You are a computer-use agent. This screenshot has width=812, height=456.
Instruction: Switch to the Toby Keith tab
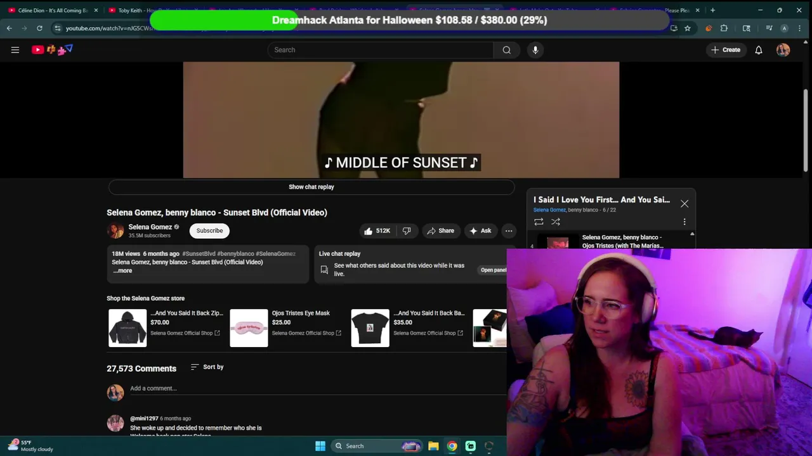tap(151, 10)
